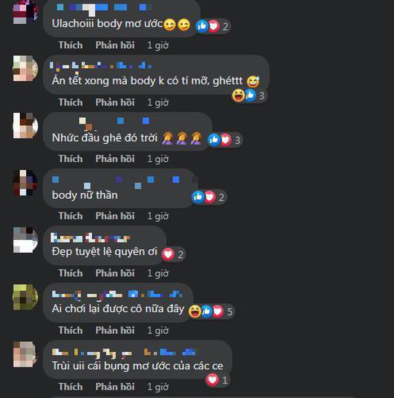Open heart reaction on 'Trùi uii cái bụng' comment

(x=212, y=380)
